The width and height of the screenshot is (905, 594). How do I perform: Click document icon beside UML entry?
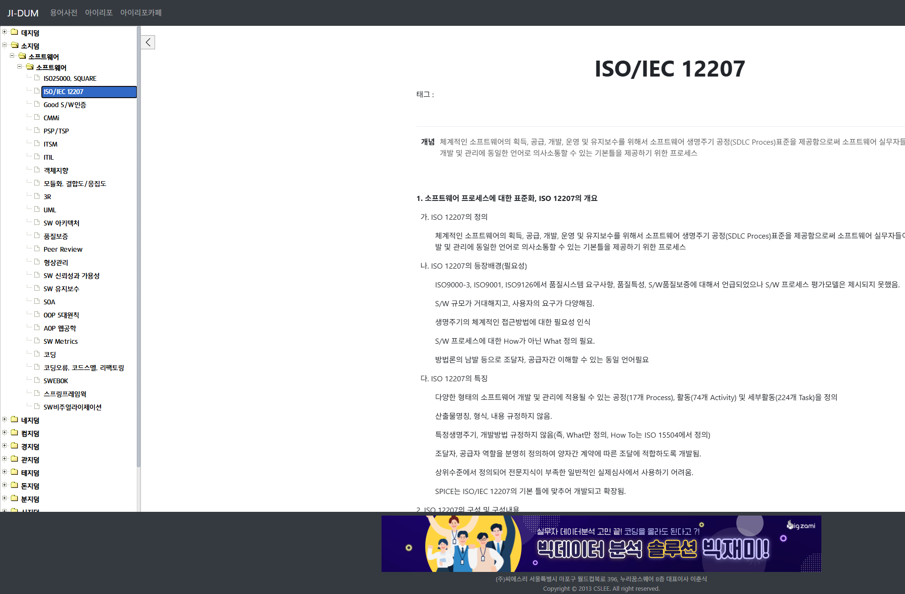(x=37, y=209)
